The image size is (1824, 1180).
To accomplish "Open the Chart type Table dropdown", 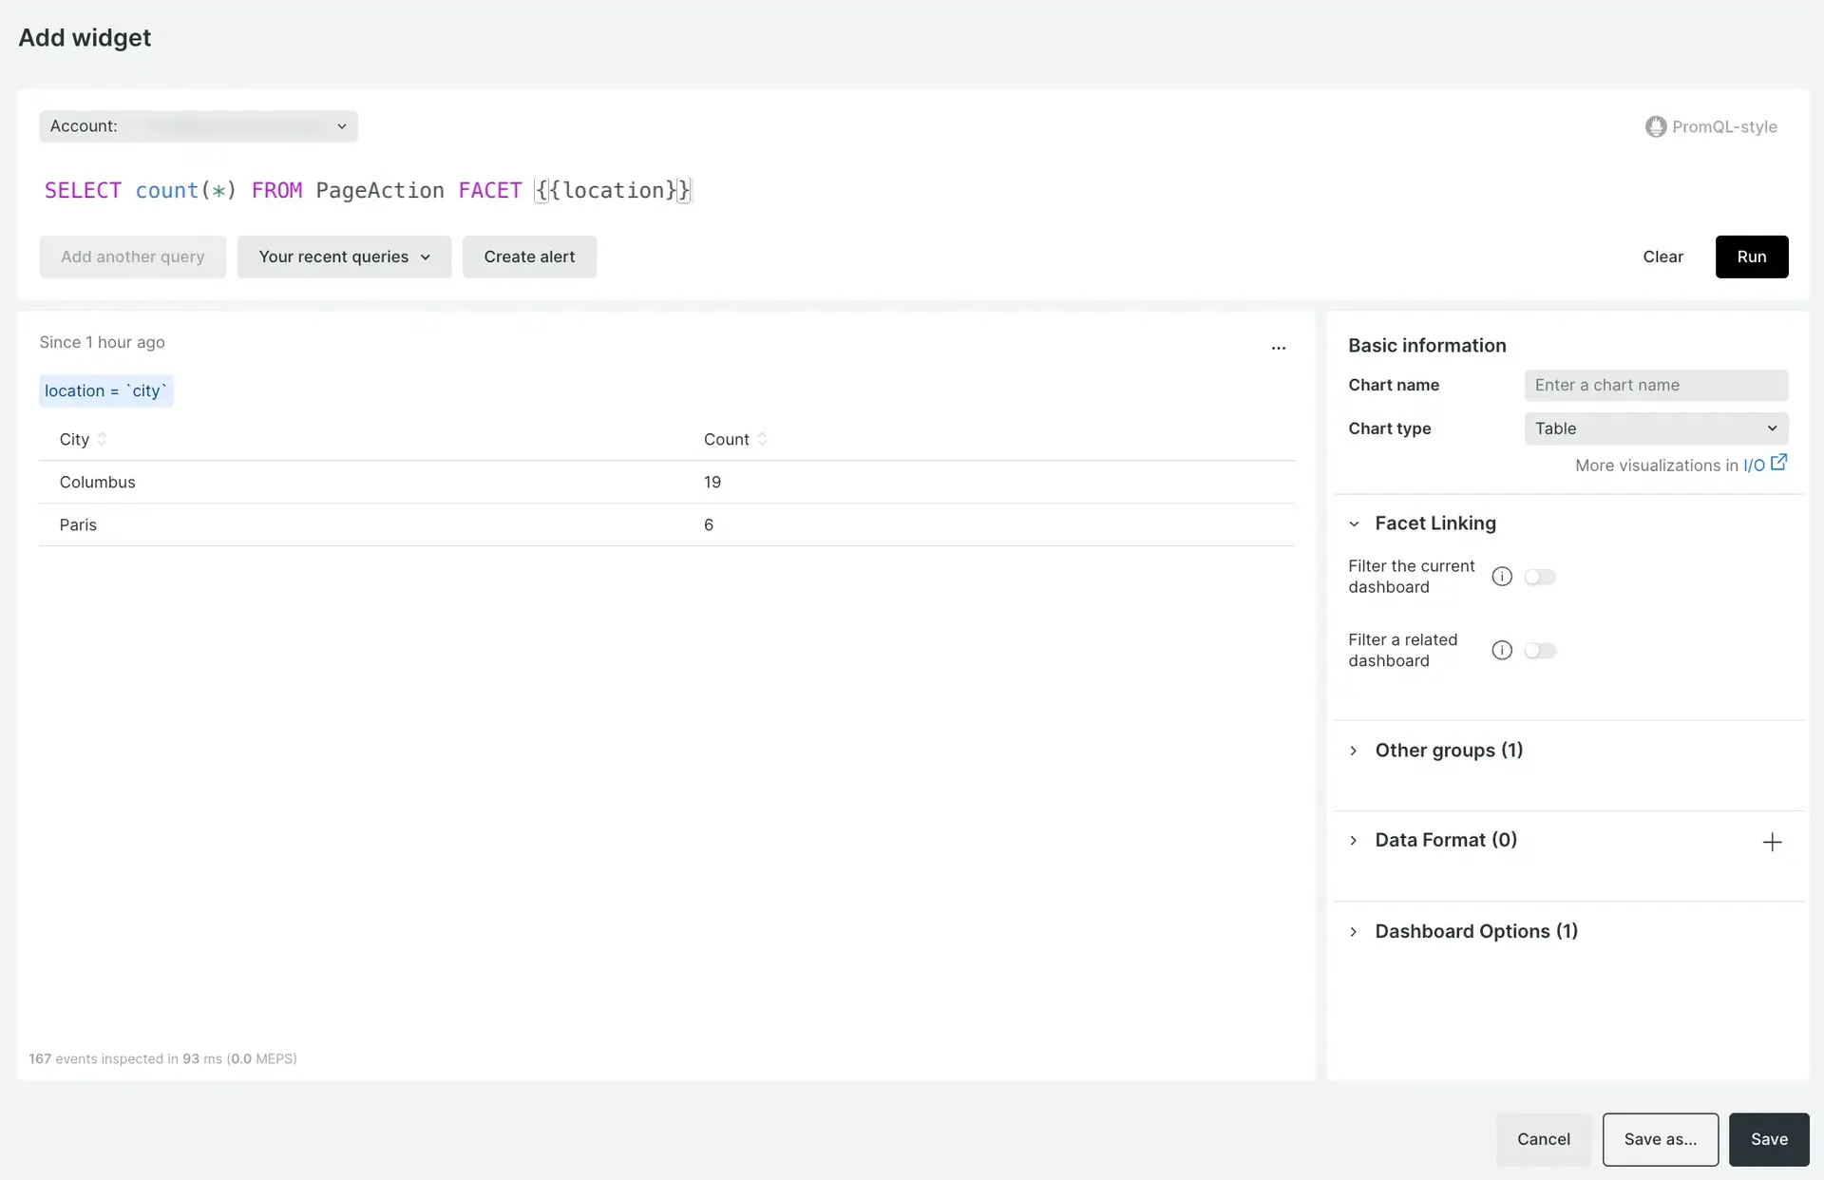I will (x=1656, y=428).
